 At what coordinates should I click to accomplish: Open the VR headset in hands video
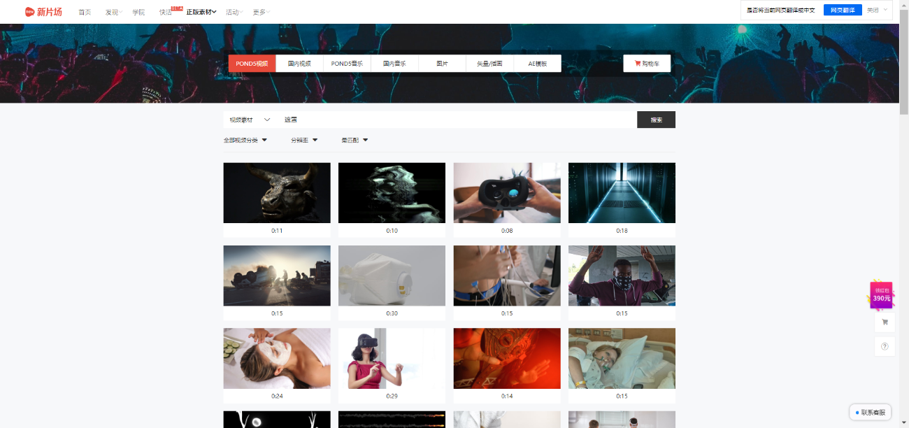click(507, 193)
